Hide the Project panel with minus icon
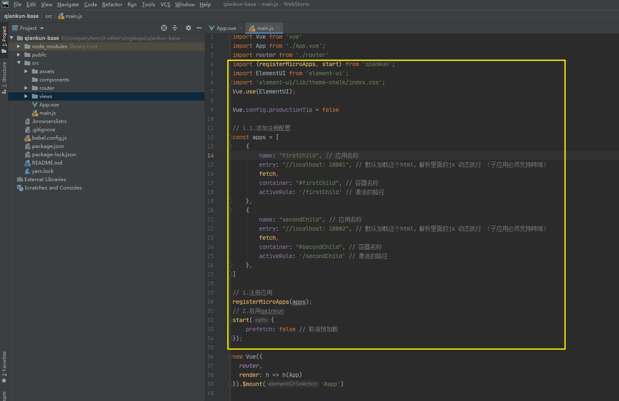619x401 pixels. coord(199,28)
